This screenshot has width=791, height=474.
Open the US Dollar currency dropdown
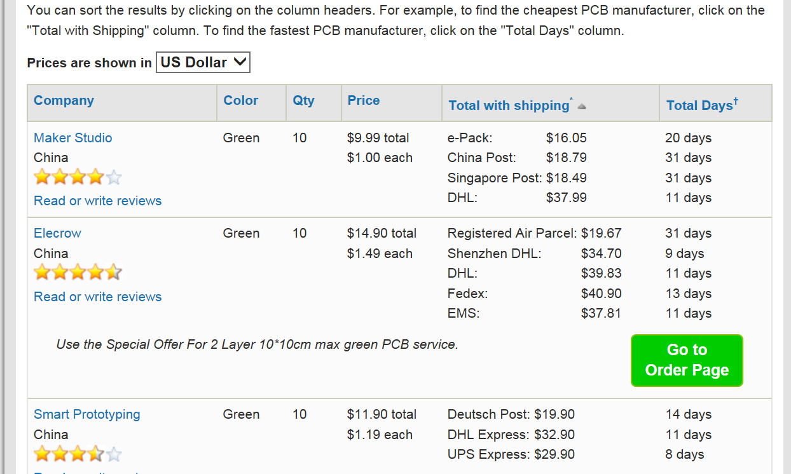203,62
